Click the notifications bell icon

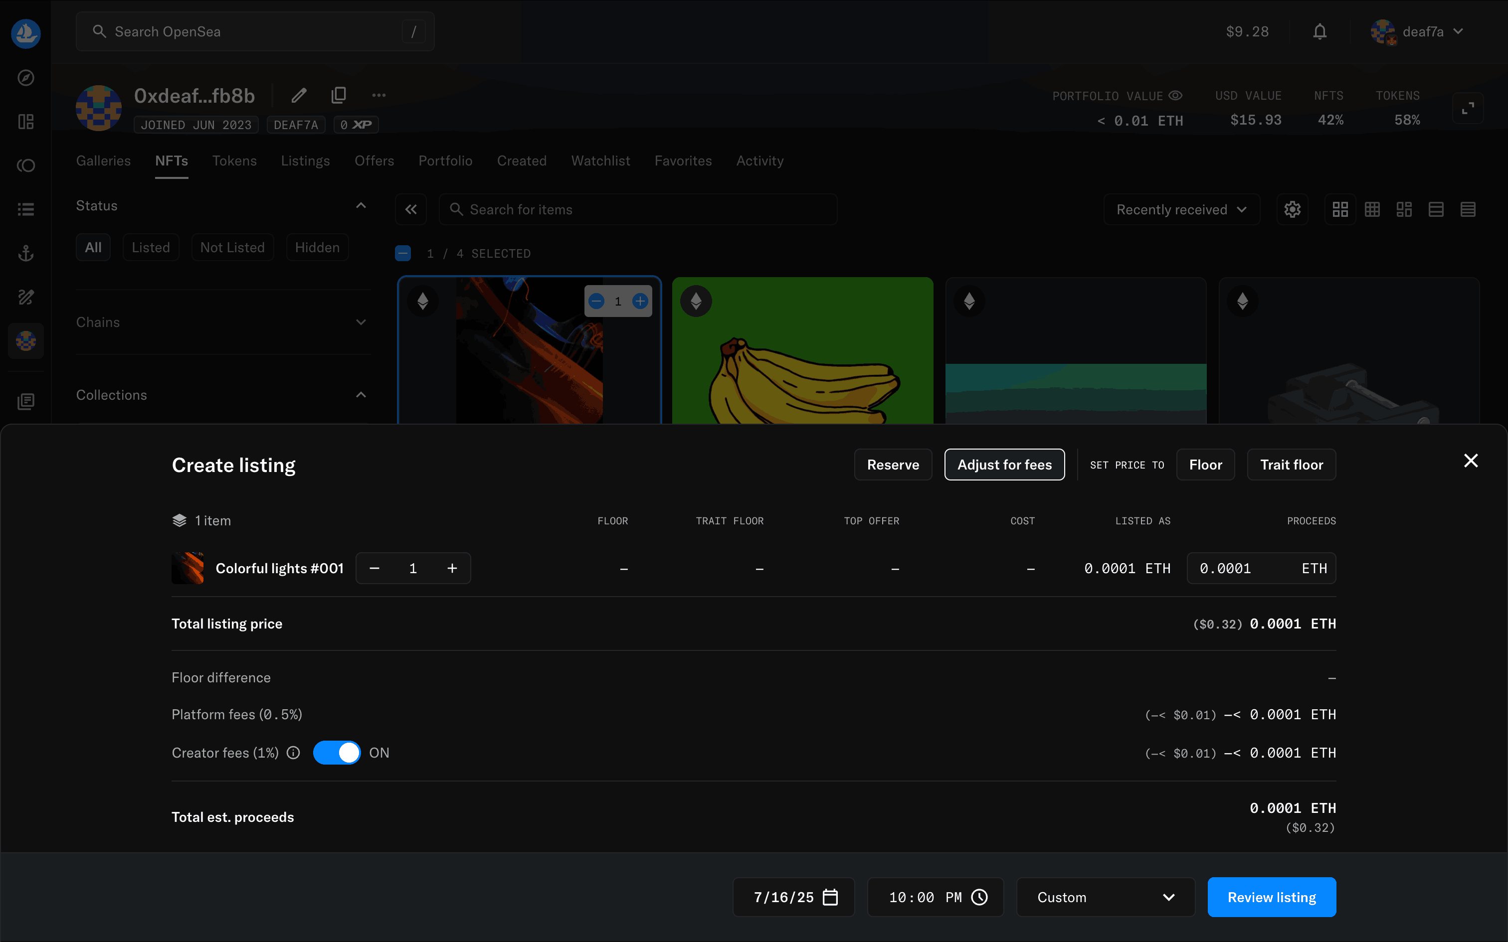click(x=1319, y=32)
